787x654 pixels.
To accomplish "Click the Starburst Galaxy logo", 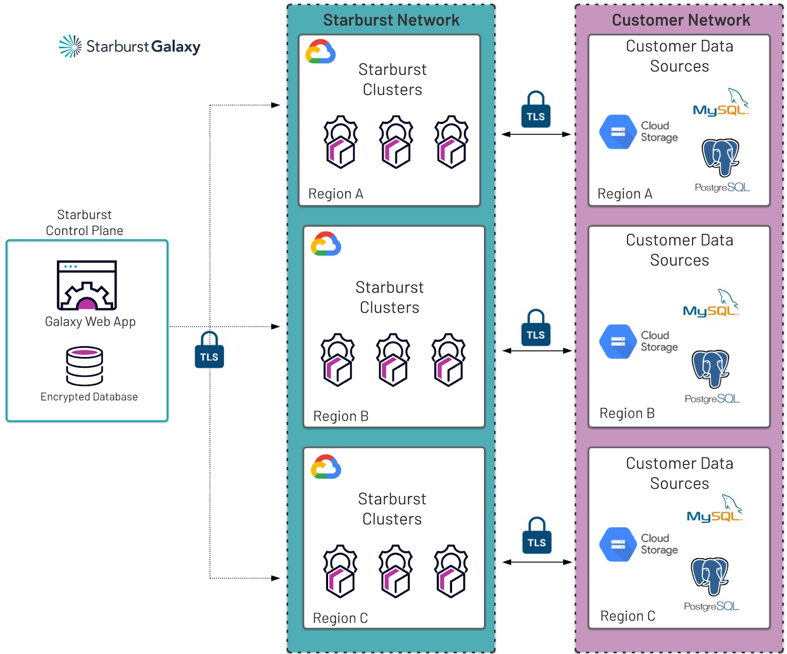I will [x=129, y=46].
